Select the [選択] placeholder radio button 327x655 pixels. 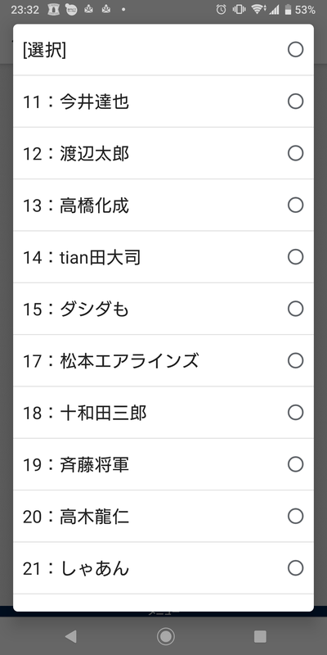click(x=295, y=50)
